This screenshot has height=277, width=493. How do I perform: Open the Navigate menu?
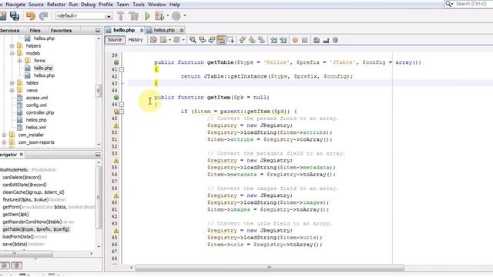(x=15, y=5)
